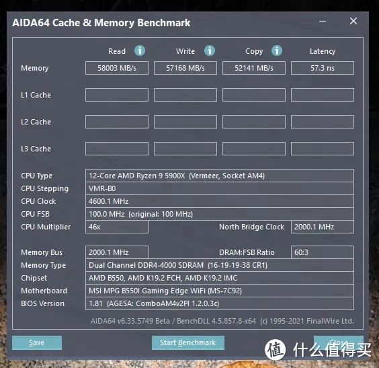Select the Memory write value 57168 MB/s
Screen dimensions: 379x368
coord(185,68)
